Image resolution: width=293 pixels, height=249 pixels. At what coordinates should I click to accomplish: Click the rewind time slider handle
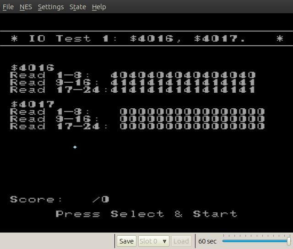click(x=288, y=241)
